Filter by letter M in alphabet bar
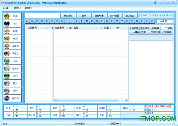This screenshot has width=178, height=126. [x=86, y=21]
